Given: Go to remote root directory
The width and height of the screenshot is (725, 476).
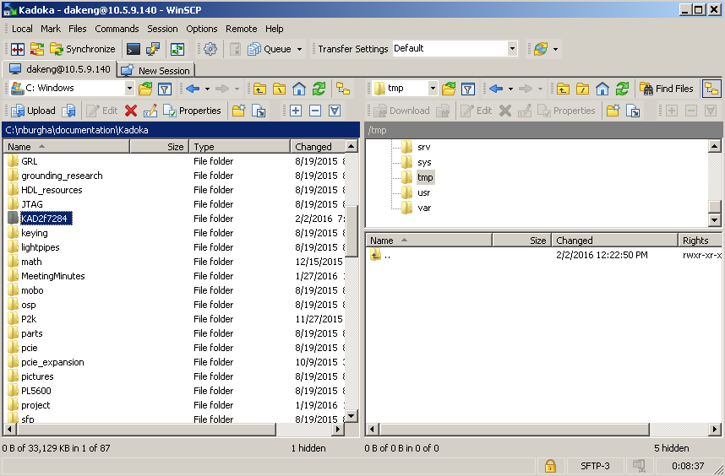Looking at the screenshot, I should click(x=582, y=89).
